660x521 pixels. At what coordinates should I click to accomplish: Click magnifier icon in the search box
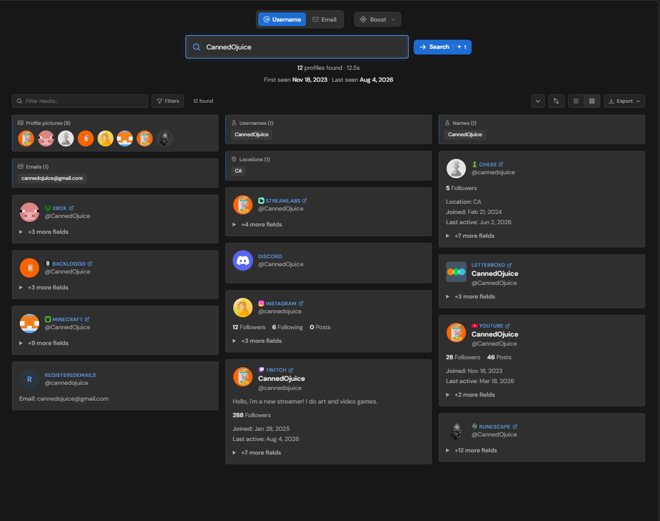196,47
